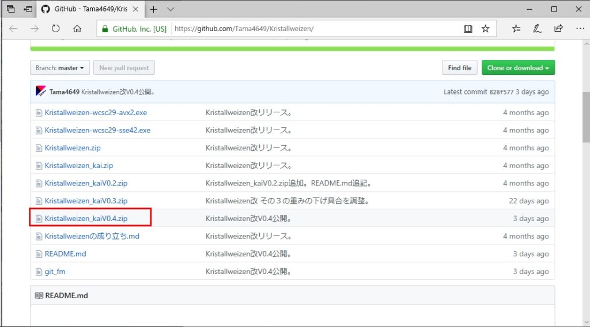Open README.md in the file list
The width and height of the screenshot is (590, 327).
pos(66,254)
